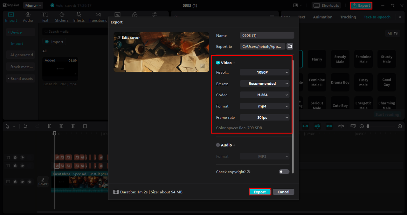Lock the lower text track
Viewport: 407px width, 215px height.
15,166
